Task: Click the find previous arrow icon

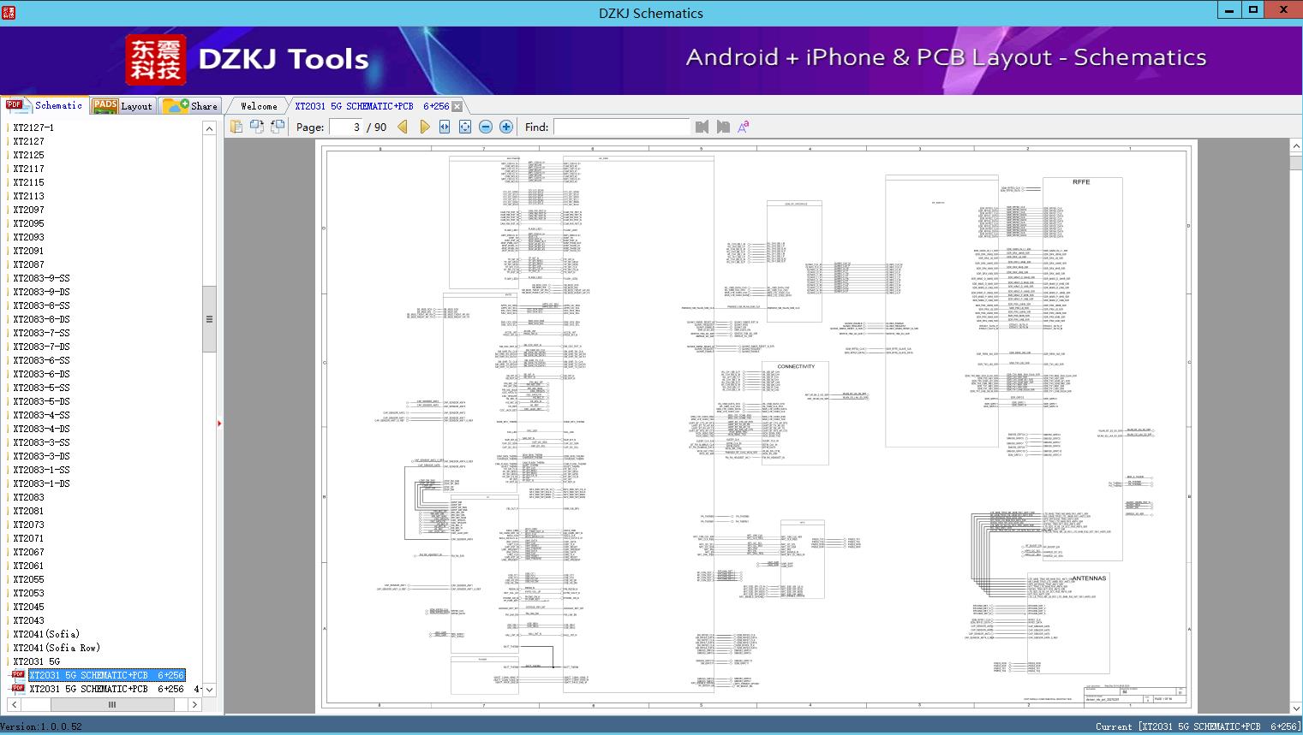Action: coord(702,127)
